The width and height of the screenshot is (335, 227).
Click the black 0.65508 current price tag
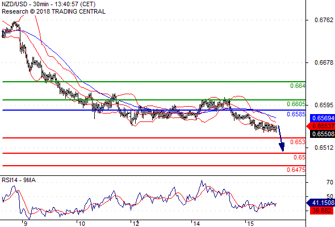pyautogui.click(x=323, y=134)
